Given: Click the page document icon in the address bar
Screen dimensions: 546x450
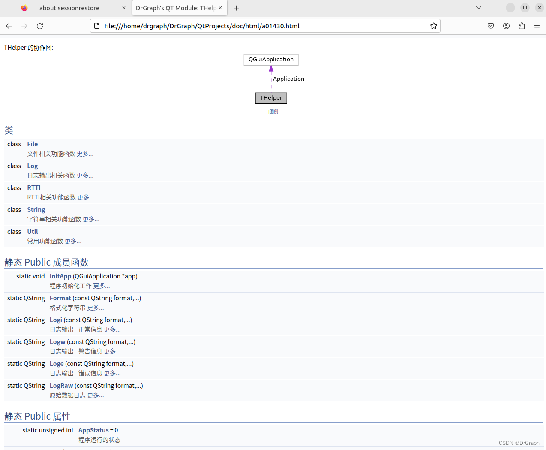Looking at the screenshot, I should click(x=97, y=26).
